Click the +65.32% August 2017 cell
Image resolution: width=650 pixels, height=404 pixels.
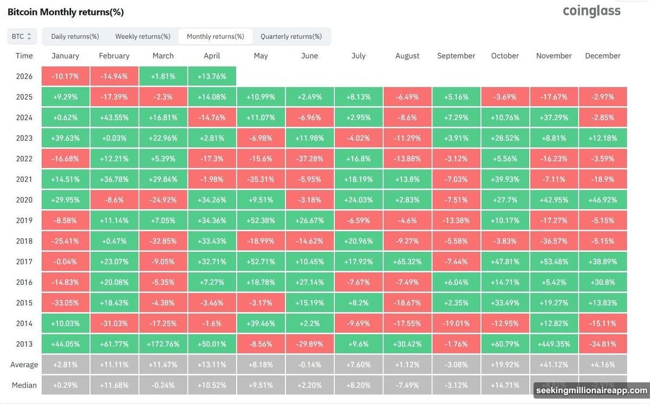pyautogui.click(x=407, y=261)
